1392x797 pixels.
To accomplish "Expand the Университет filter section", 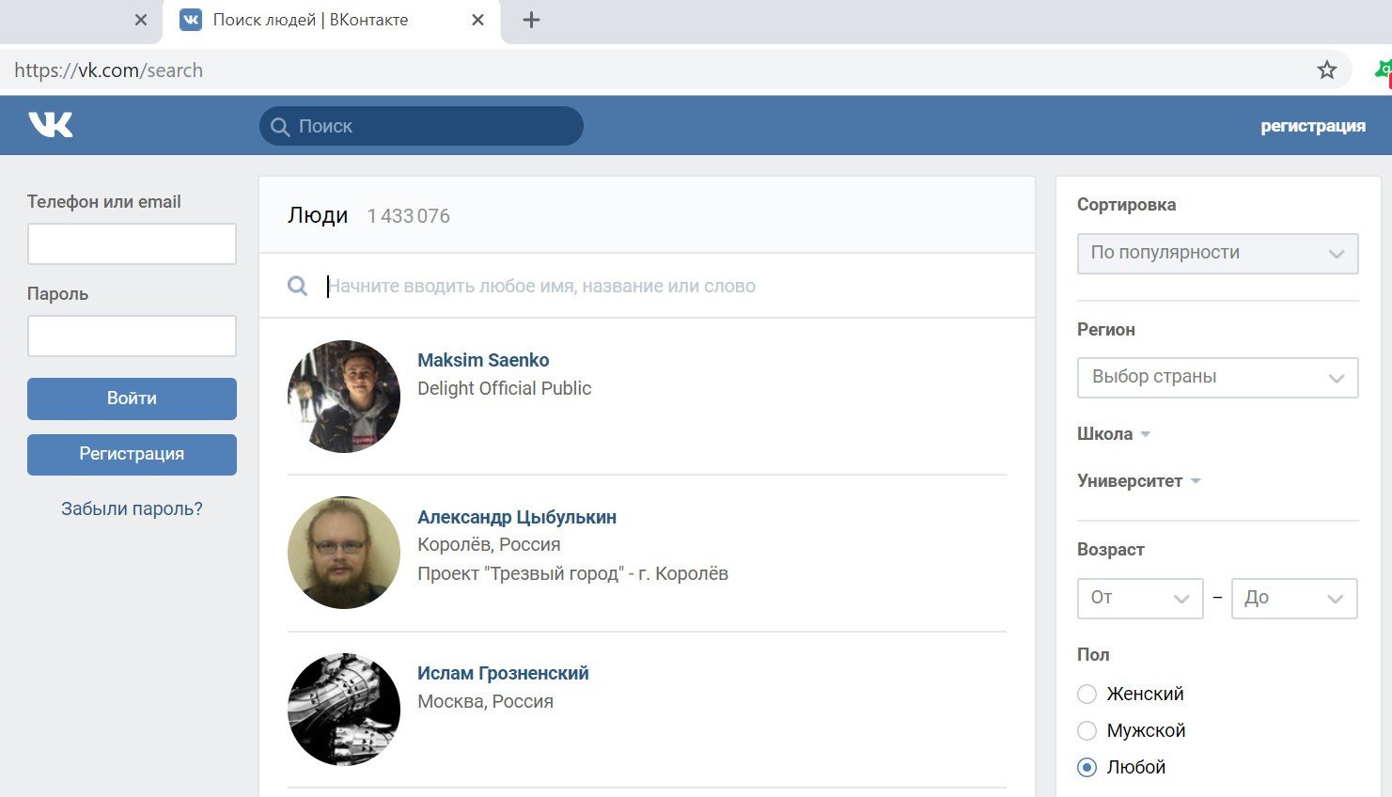I will click(x=1139, y=481).
